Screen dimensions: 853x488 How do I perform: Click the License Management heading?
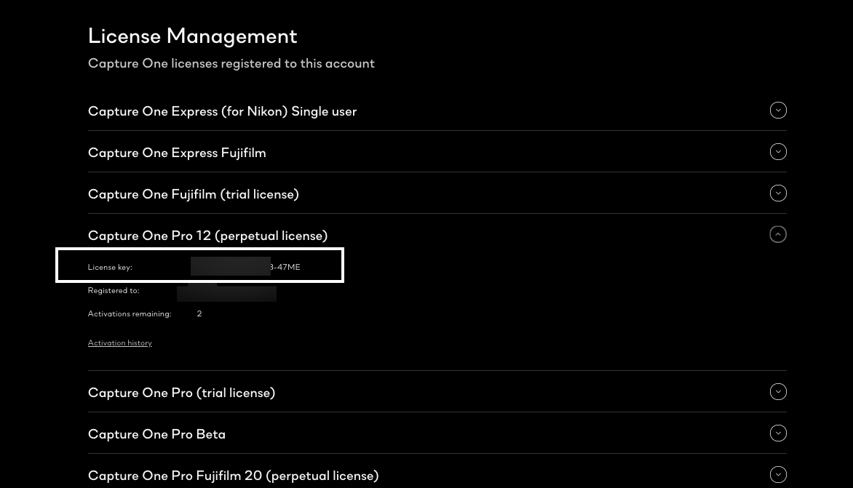tap(193, 36)
